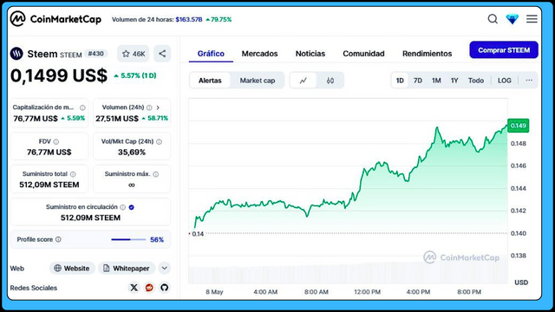Open the Website link
The height and width of the screenshot is (312, 555).
(x=72, y=268)
